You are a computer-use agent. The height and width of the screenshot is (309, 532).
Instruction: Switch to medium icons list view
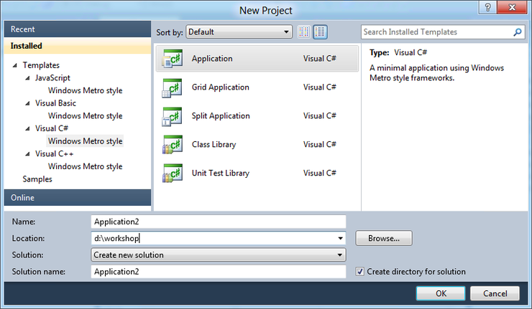(320, 32)
